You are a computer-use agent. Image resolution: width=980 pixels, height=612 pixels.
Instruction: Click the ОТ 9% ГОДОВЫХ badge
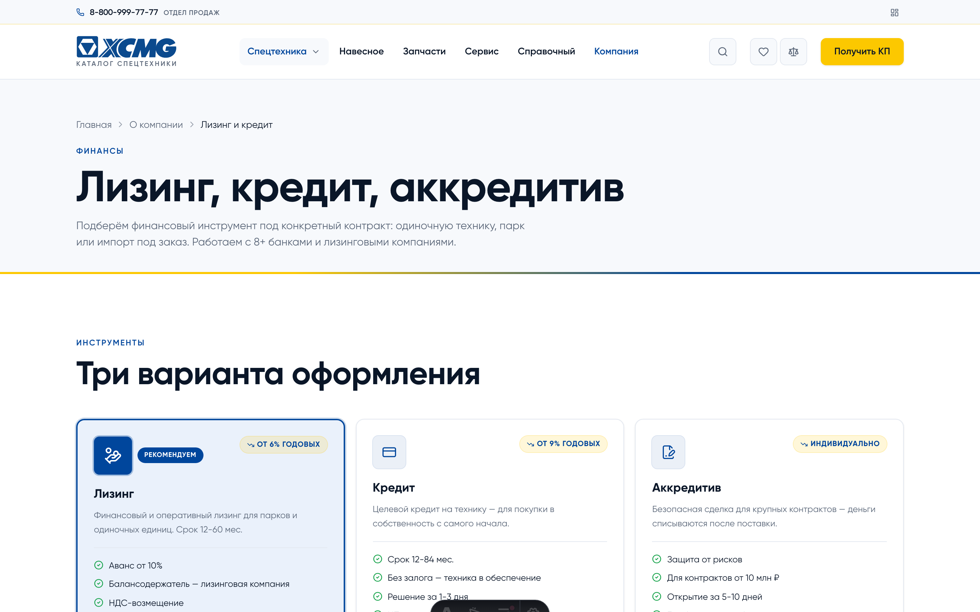click(563, 444)
